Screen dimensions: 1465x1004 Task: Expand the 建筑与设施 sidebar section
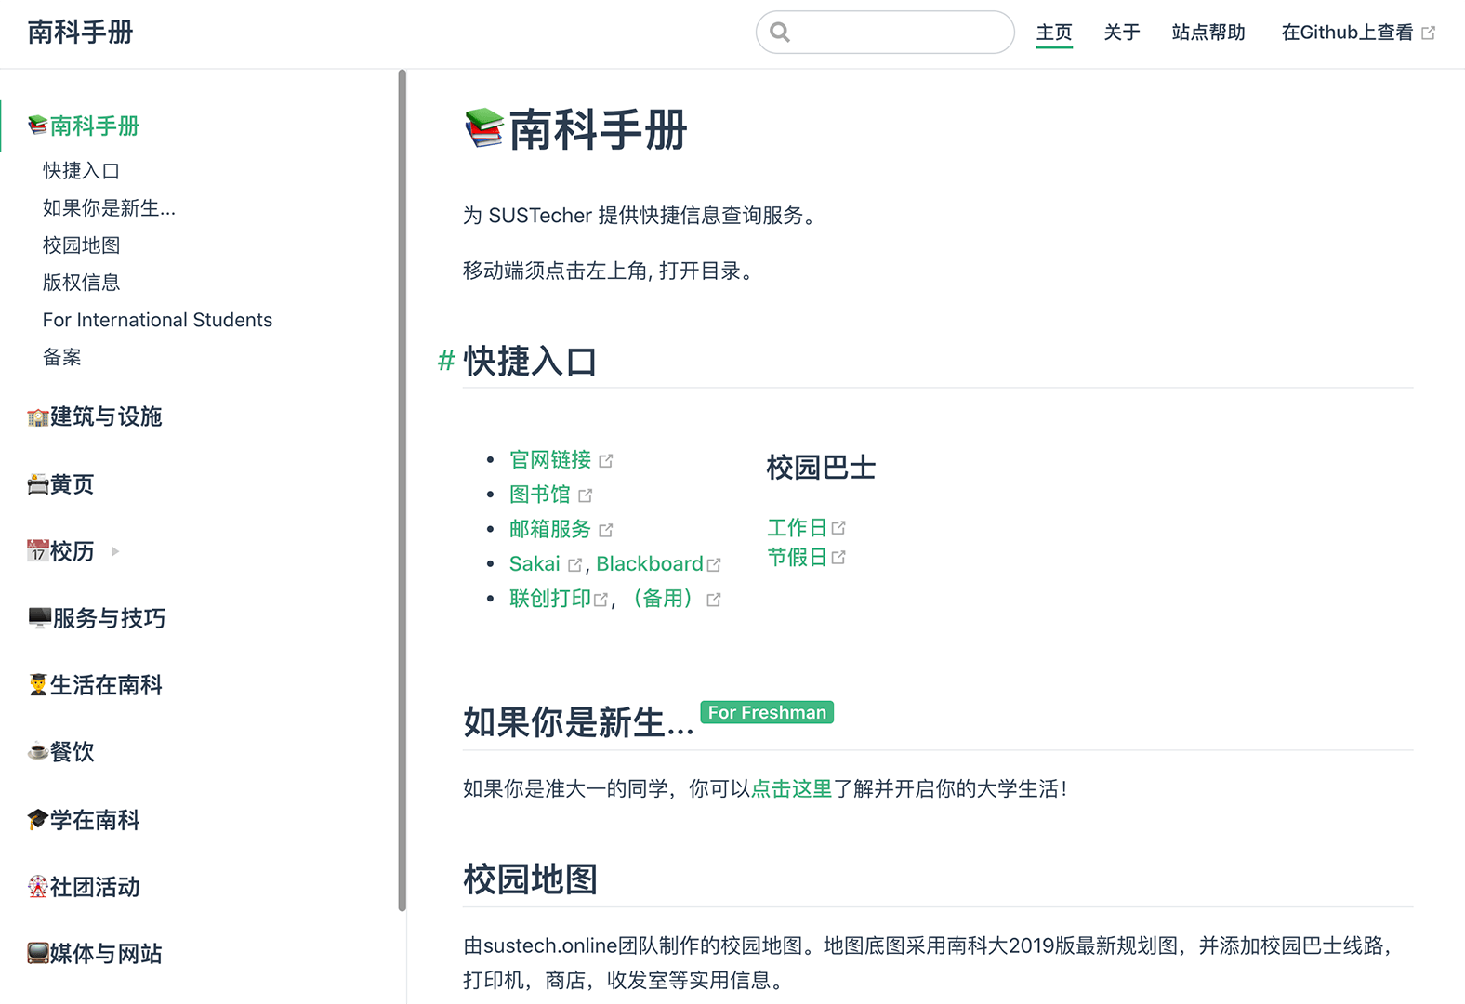point(106,416)
